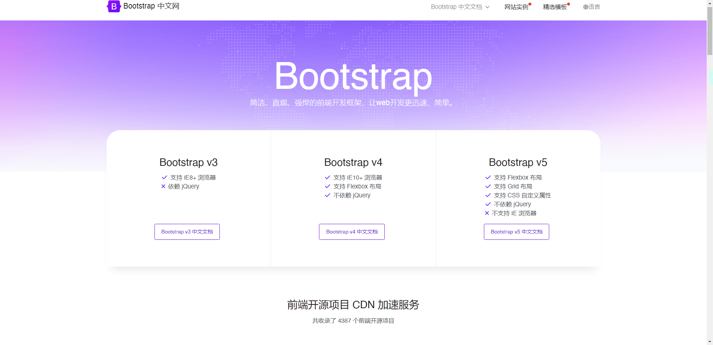
Task: Click the v4 card checkmark beside 不依赖 jQuery
Action: [x=328, y=195]
